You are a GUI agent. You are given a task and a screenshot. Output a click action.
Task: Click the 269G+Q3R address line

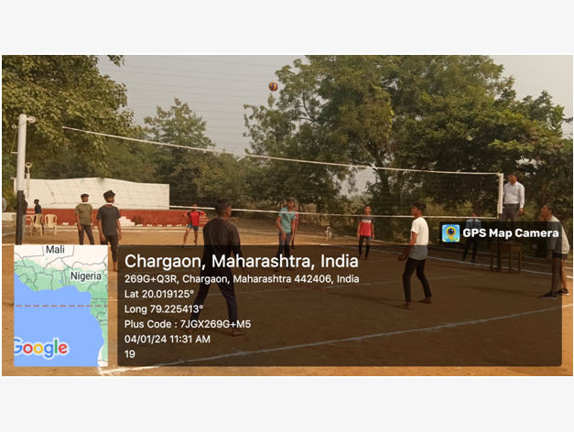(242, 279)
